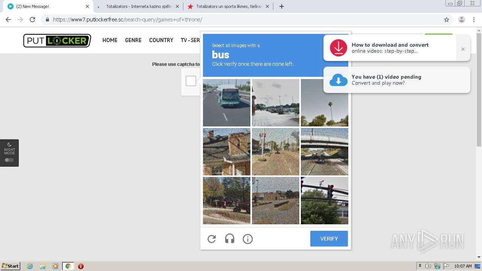Open the media player taskbar icon
Screen dimensions: 482x271
(x=55, y=266)
